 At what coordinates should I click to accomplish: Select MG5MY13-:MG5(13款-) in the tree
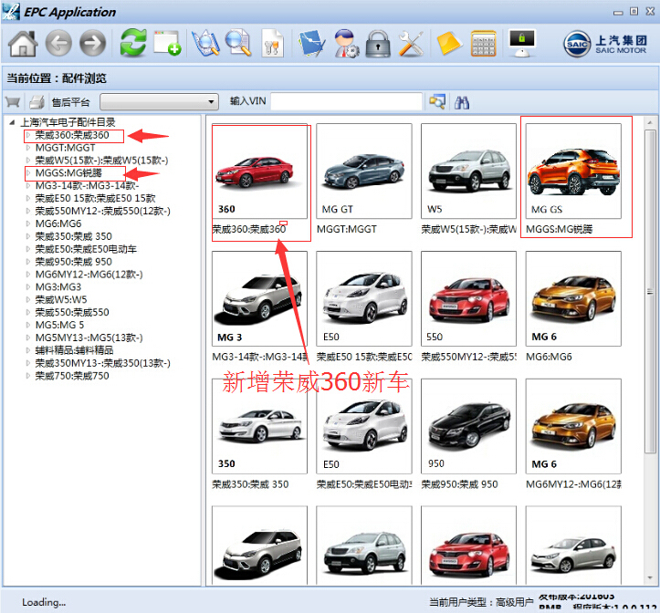(x=89, y=338)
